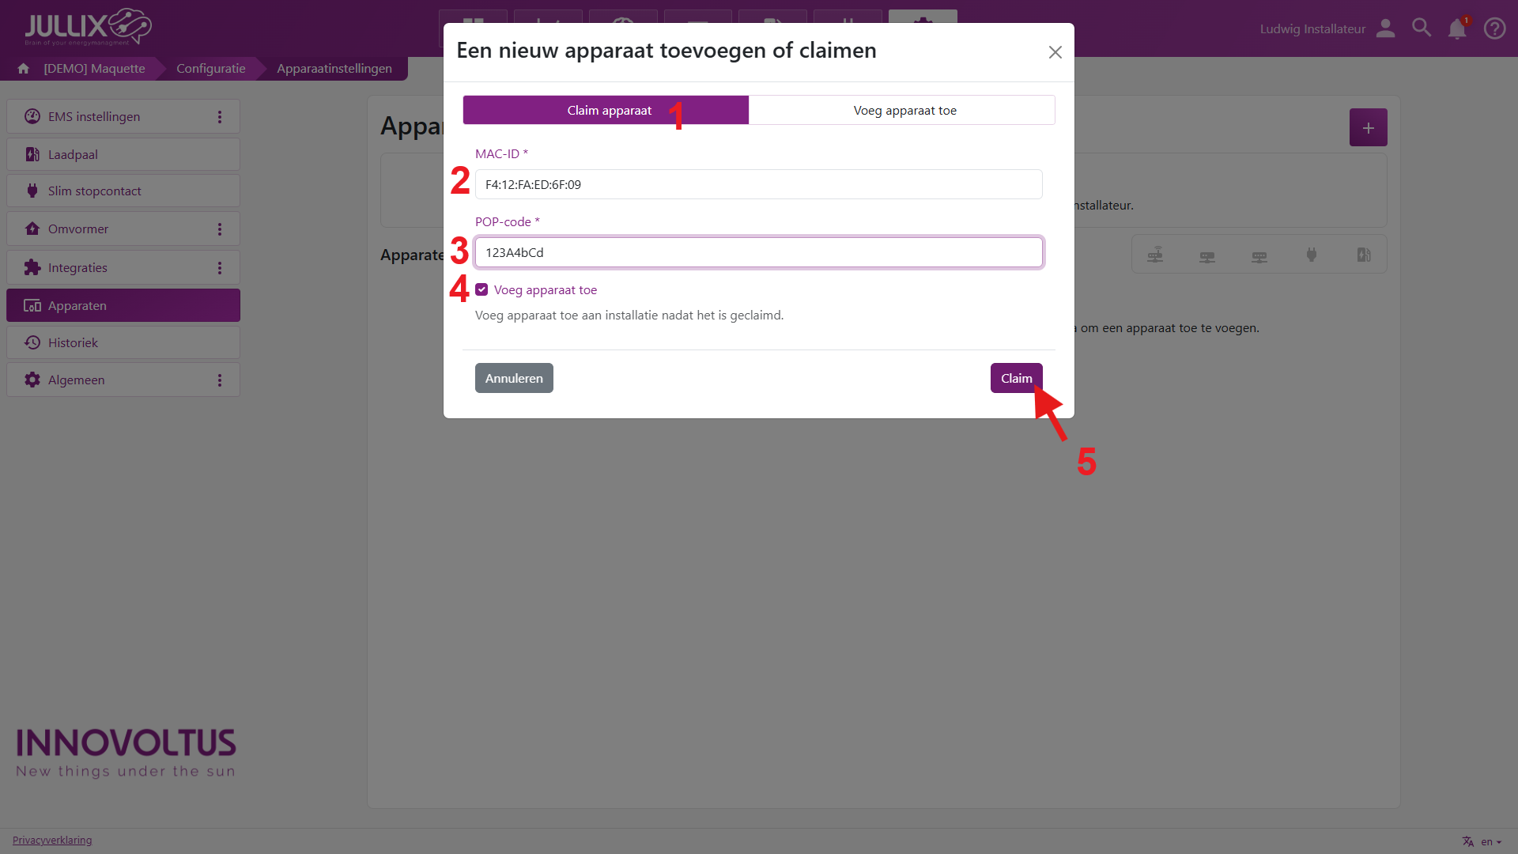Click the user profile icon
Image resolution: width=1518 pixels, height=854 pixels.
point(1385,28)
